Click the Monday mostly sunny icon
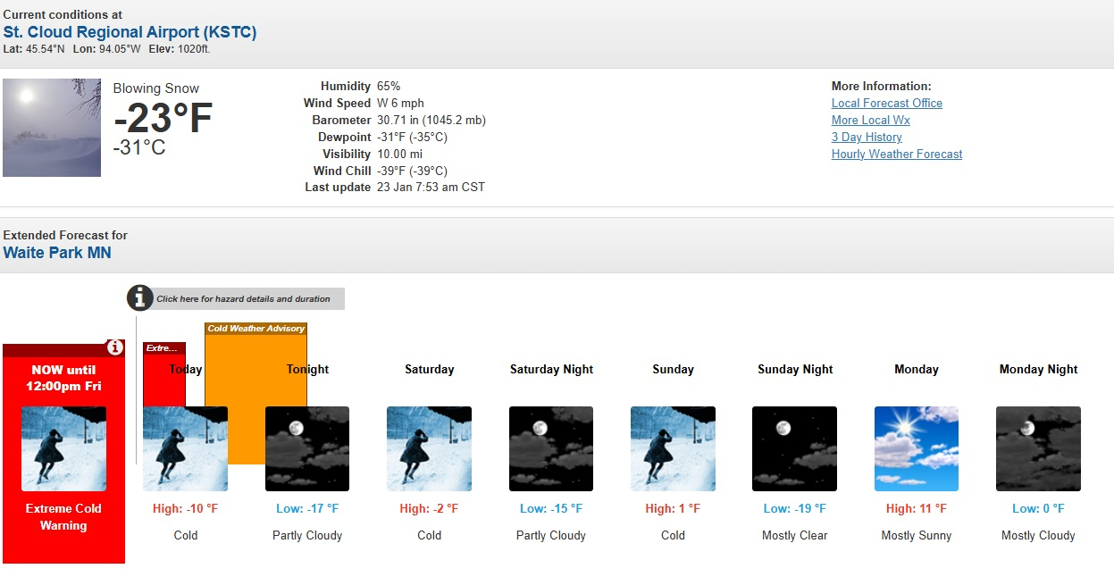The width and height of the screenshot is (1114, 577). click(917, 448)
